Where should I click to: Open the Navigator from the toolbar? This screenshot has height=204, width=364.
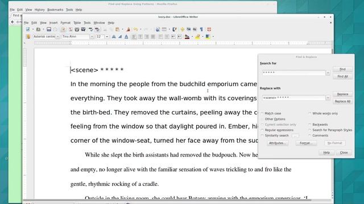point(183,29)
